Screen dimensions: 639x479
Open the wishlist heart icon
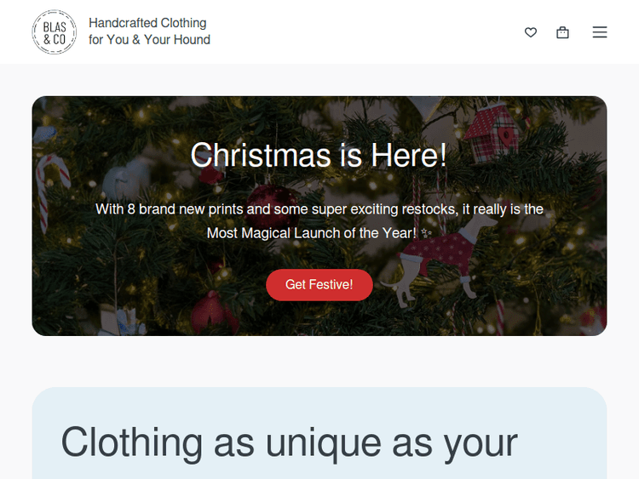coord(530,32)
